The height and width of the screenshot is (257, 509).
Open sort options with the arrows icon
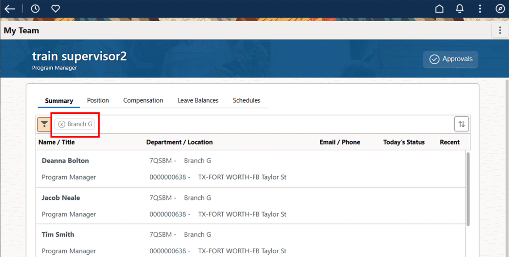461,124
